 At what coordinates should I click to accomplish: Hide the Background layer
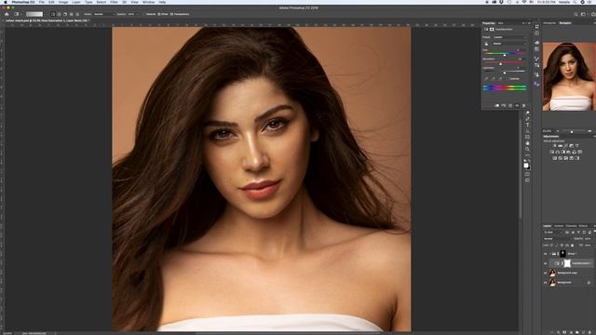[545, 283]
